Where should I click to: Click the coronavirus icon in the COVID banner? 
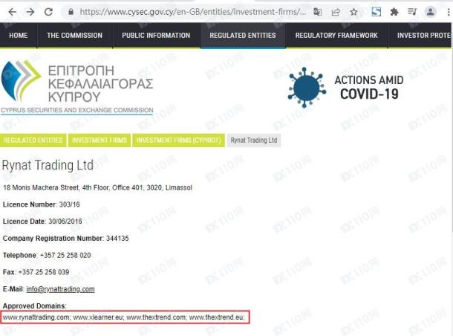(307, 87)
